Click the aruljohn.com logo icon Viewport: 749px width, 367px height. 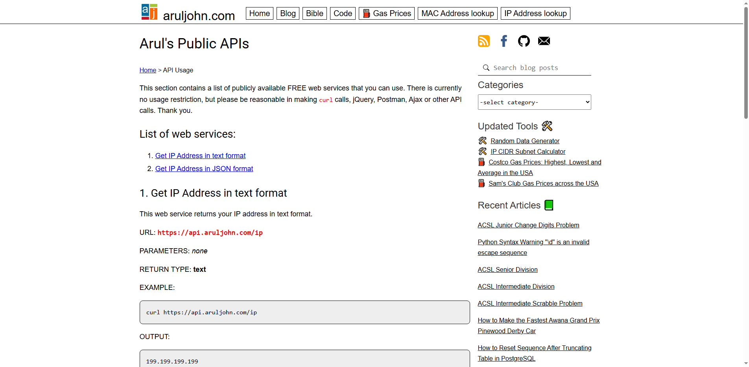149,12
